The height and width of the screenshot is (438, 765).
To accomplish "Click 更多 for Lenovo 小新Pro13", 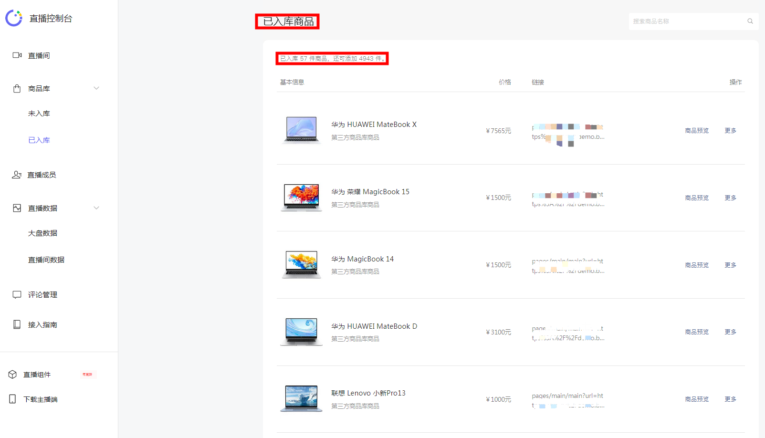I will click(x=731, y=399).
